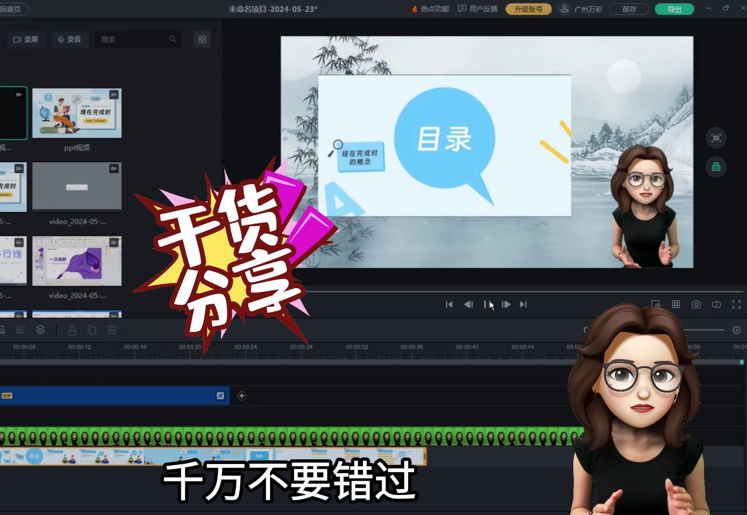Toggle the grid view layout icon
Viewport: 747px width, 515px height.
[x=202, y=39]
